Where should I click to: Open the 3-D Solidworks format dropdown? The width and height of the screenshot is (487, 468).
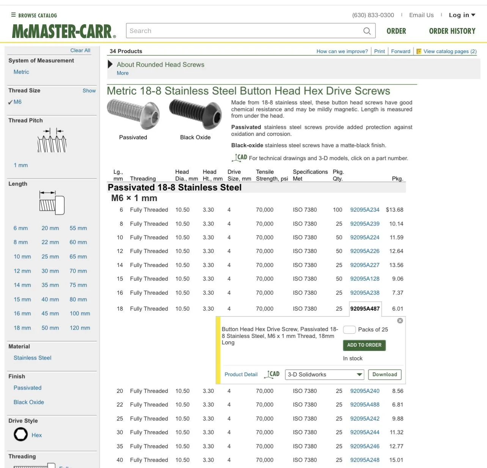point(325,375)
